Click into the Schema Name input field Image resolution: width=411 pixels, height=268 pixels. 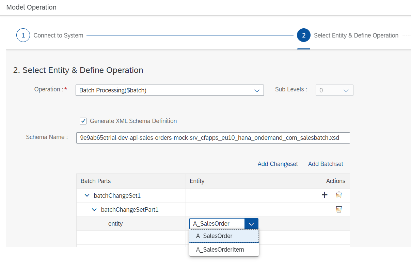213,138
